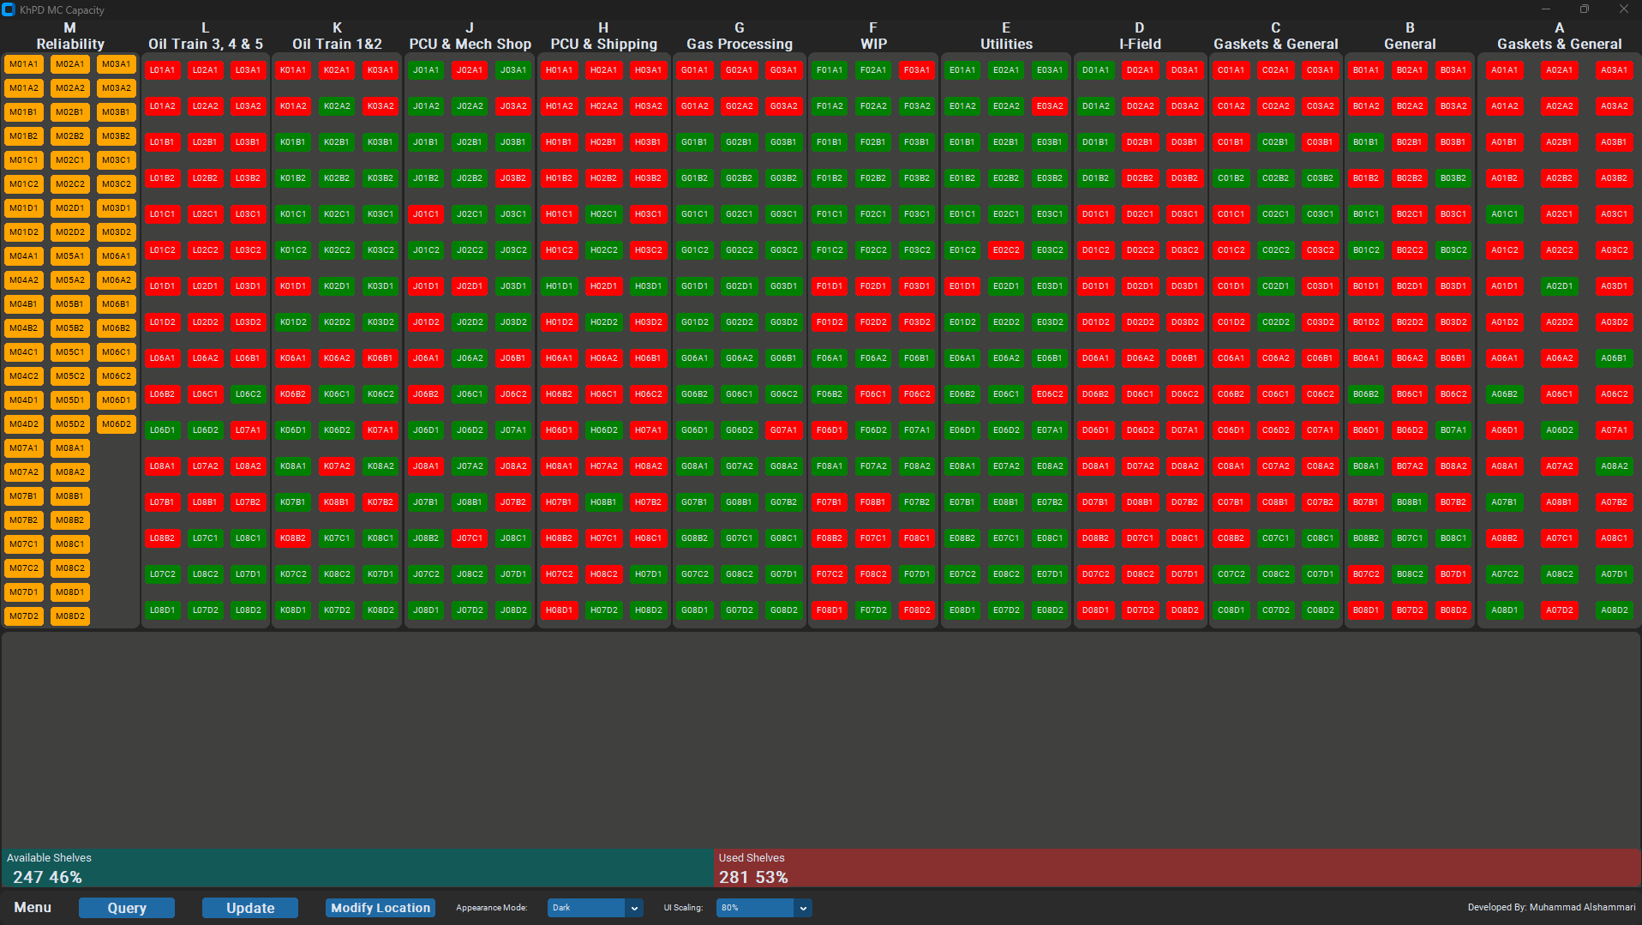The height and width of the screenshot is (925, 1642).
Task: Select red shelf J02A1
Action: [x=470, y=70]
